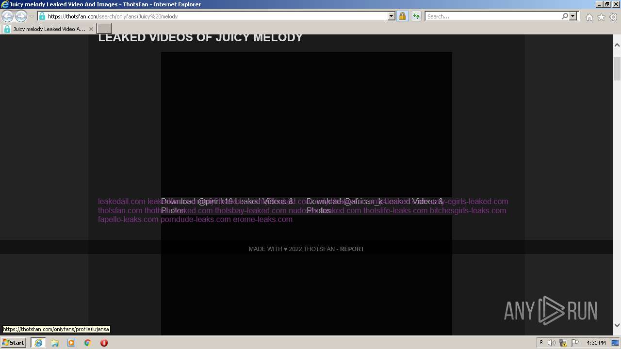Open the bitchesgirls-leaks.com link
Viewport: 621px width, 349px height.
coord(468,211)
